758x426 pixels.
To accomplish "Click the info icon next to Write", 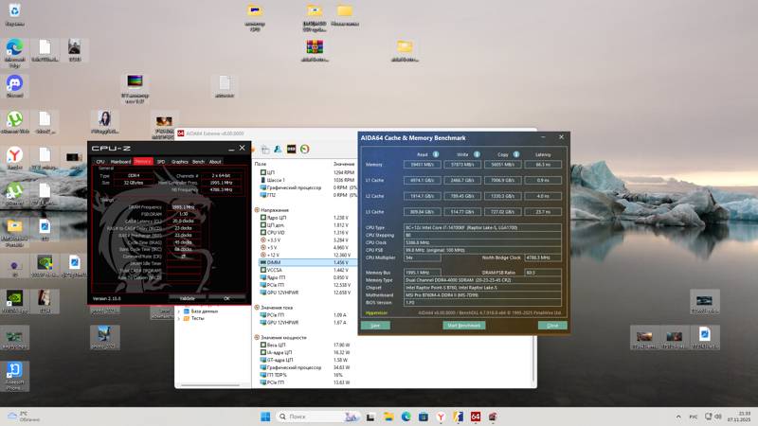I will pyautogui.click(x=477, y=153).
